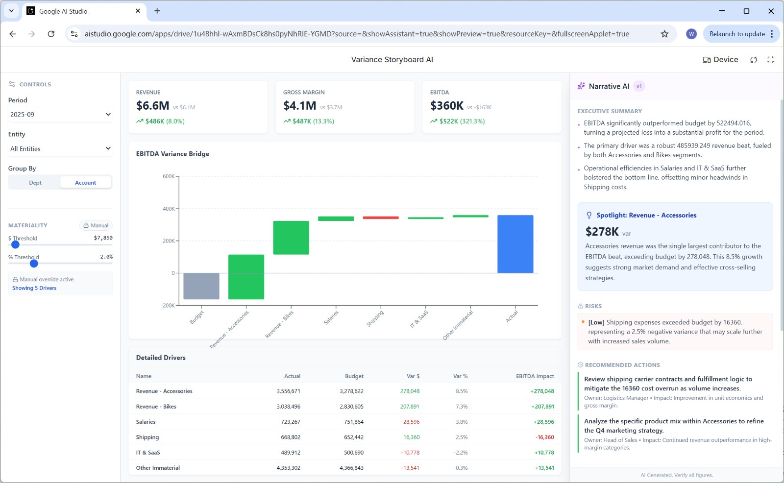This screenshot has height=483, width=784.
Task: Click the address bar URL field
Action: tap(357, 34)
